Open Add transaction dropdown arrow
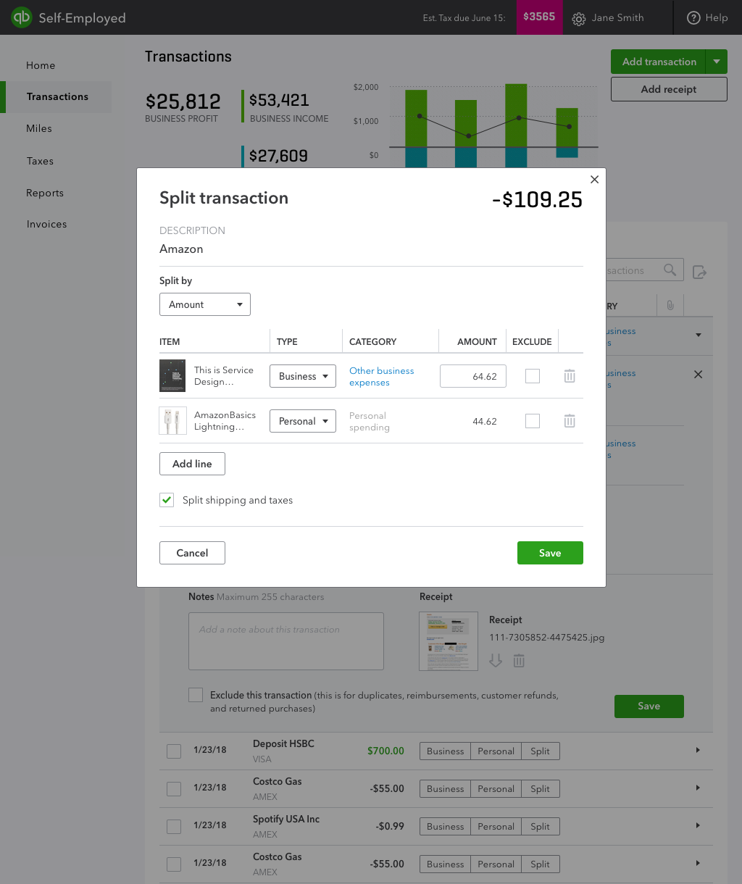The height and width of the screenshot is (884, 742). point(716,62)
